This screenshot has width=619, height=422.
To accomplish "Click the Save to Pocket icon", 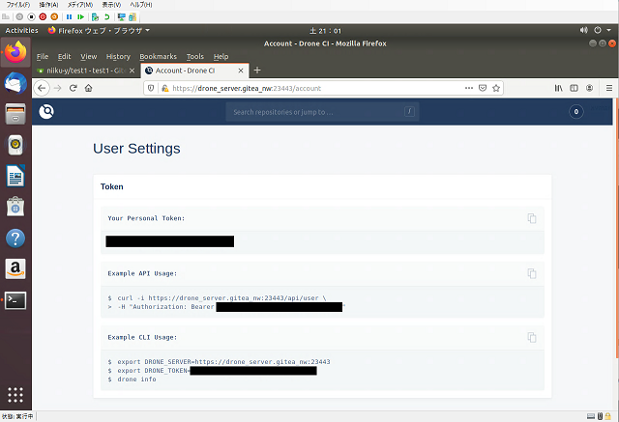I will (x=483, y=88).
